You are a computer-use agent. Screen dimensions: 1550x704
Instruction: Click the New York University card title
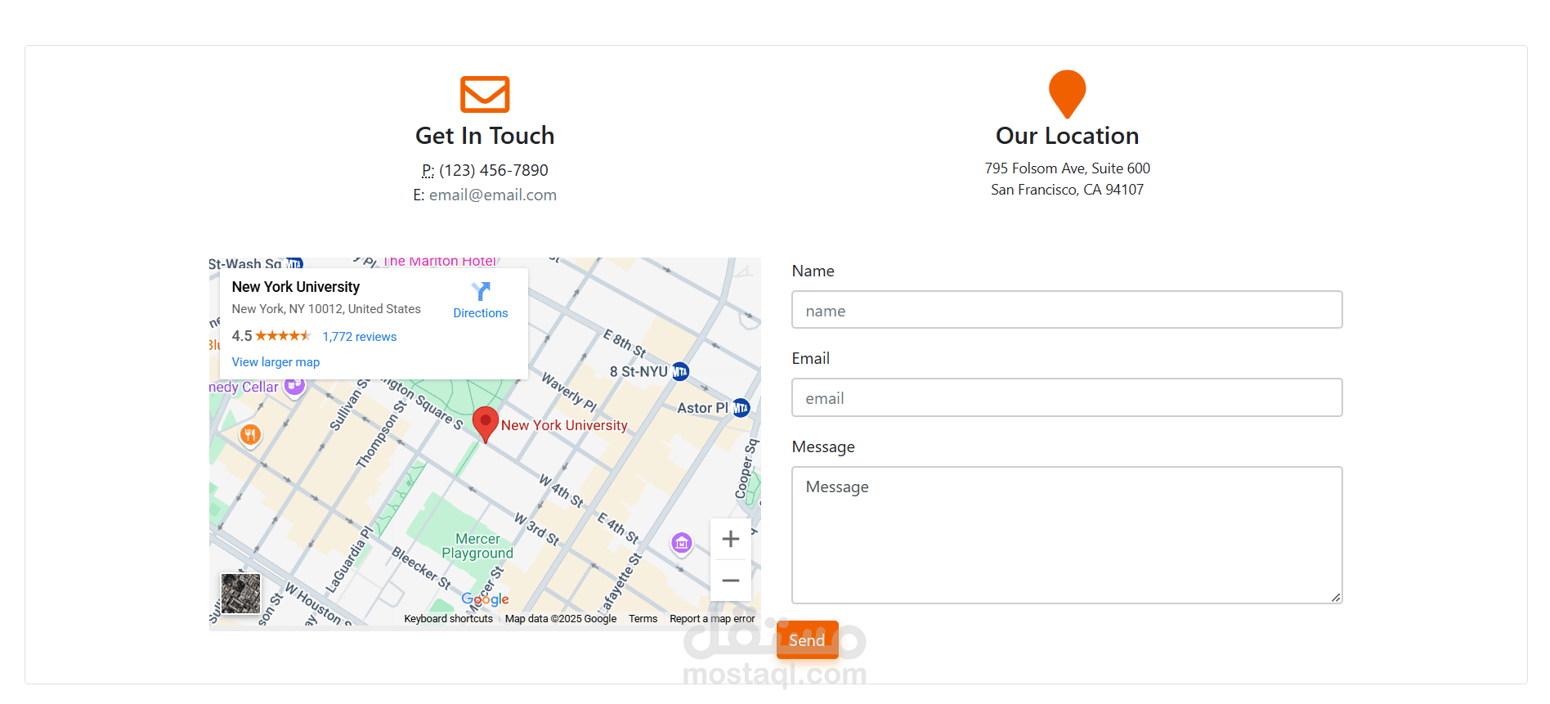coord(296,287)
